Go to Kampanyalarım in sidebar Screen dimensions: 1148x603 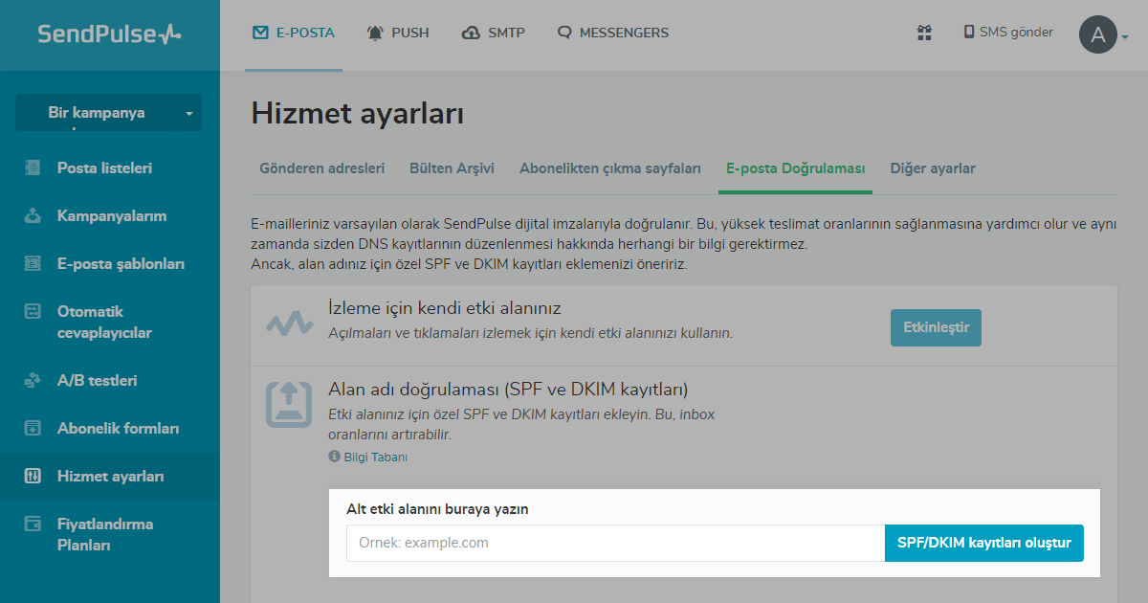[x=110, y=216]
